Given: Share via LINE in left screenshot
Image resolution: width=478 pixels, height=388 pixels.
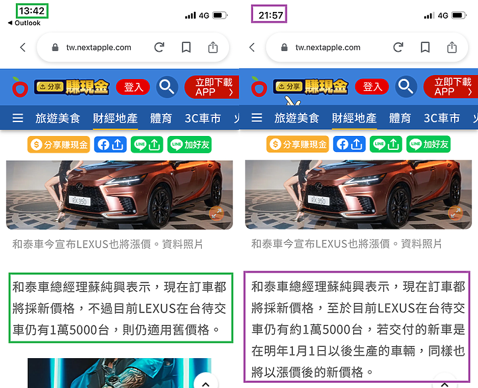Looking at the screenshot, I should click(147, 145).
